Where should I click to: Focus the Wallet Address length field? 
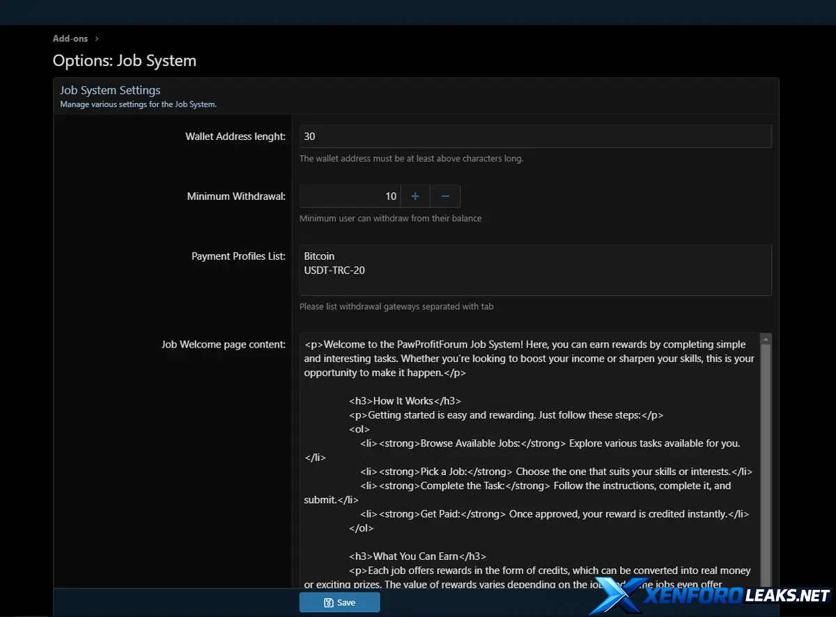point(535,136)
